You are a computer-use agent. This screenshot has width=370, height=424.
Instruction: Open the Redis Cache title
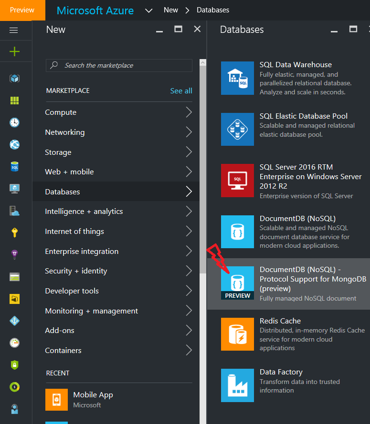(280, 321)
